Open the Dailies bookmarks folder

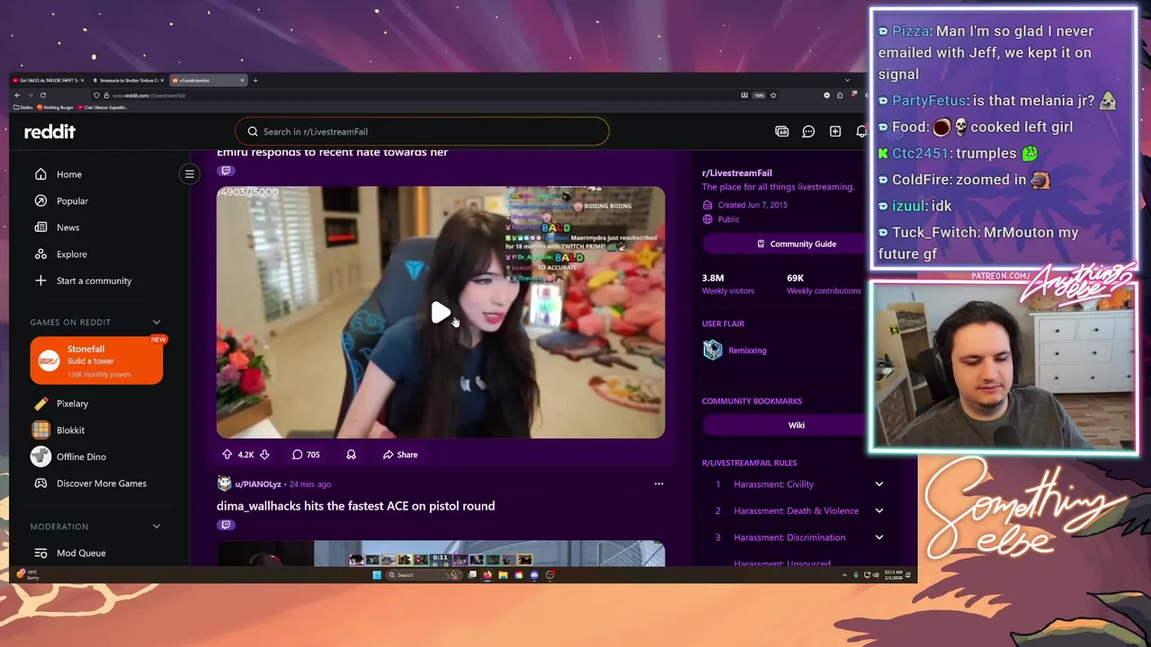(x=23, y=107)
